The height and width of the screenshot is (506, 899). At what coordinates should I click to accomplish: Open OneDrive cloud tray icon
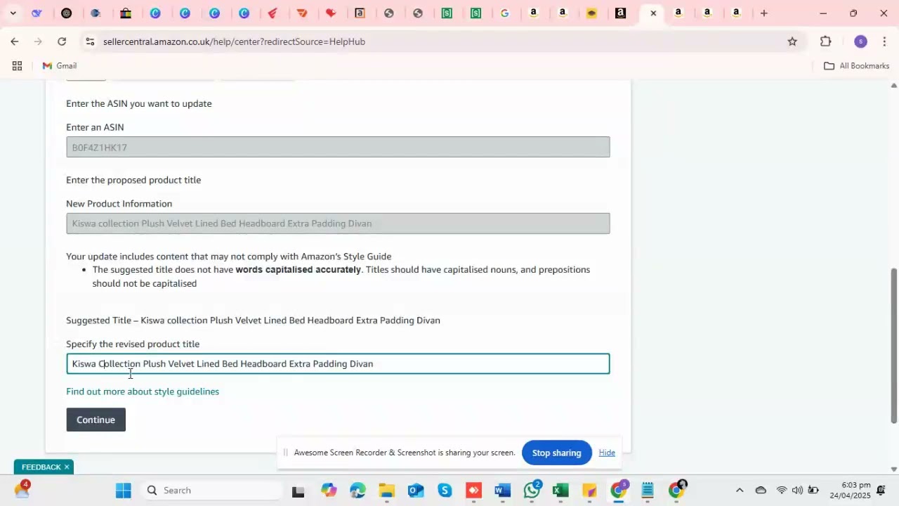(x=761, y=491)
